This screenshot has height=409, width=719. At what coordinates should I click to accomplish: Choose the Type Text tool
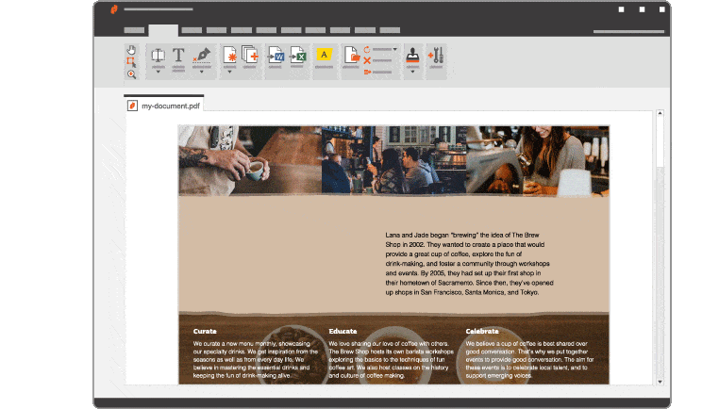pyautogui.click(x=178, y=56)
